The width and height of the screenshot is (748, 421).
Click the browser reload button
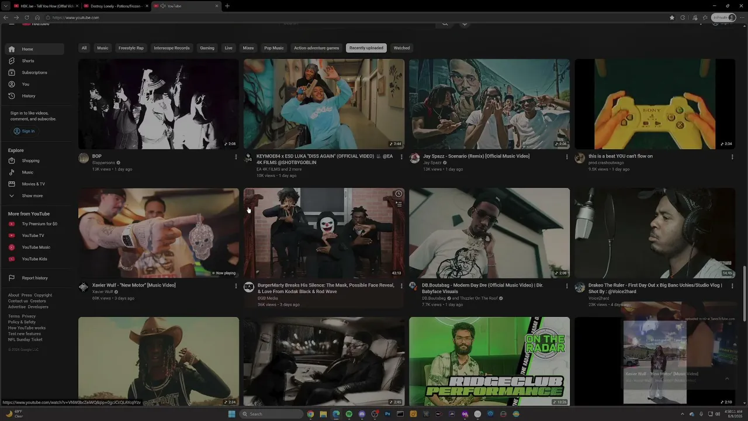[x=26, y=18]
